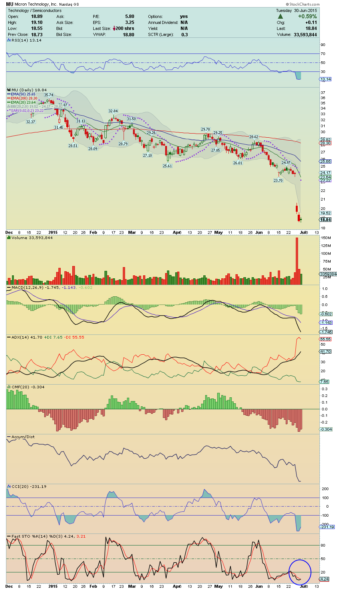337x590 pixels.
Task: Select the EMA(200) 28.30 legend entry
Action: tap(22, 98)
